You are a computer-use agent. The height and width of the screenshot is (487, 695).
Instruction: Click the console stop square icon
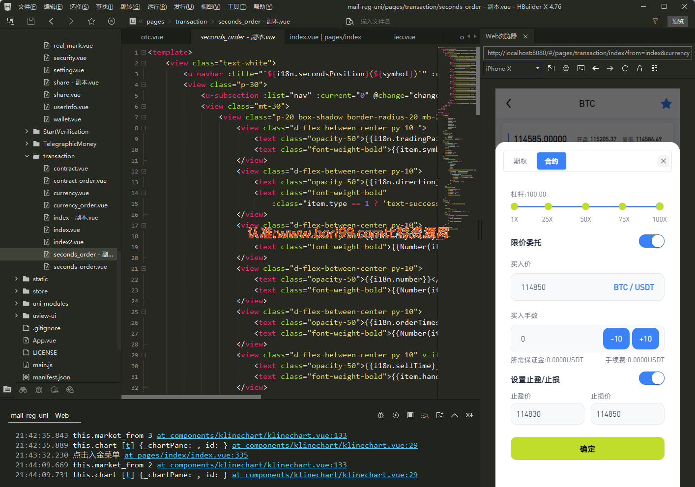410,415
